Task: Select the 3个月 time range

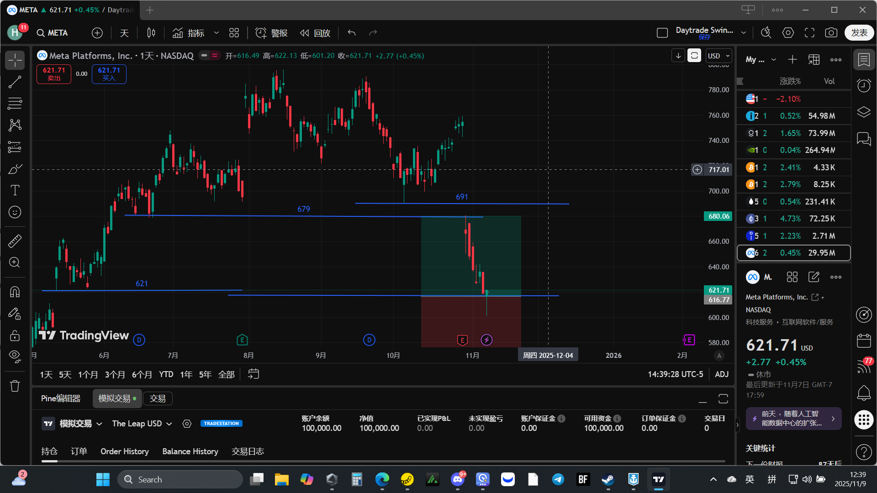Action: click(115, 375)
